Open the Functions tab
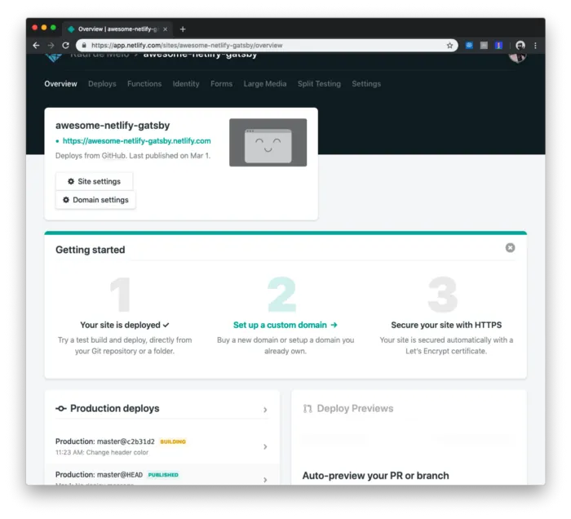Screen dimensions: 571x519 tap(144, 84)
